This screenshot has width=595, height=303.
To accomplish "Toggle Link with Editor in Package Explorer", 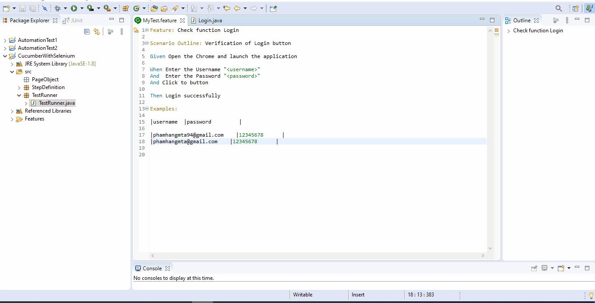I will (x=96, y=31).
